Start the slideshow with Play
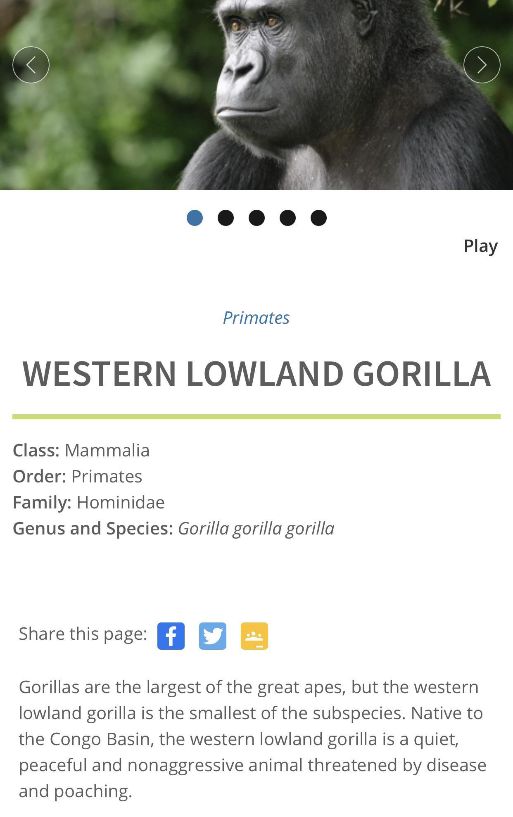The image size is (513, 817). 480,245
